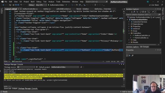Screen dimensions: 165x93
Task: Click the Save All toolbar icon
Action: click(18, 5)
